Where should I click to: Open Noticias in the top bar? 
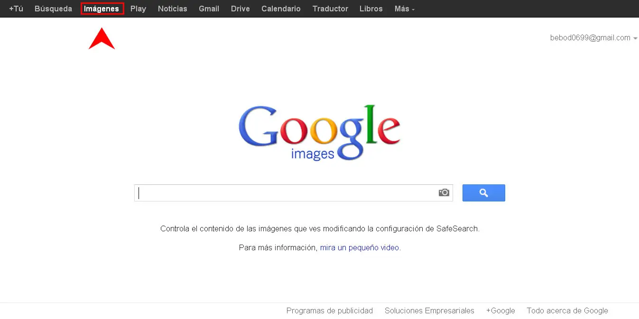(x=173, y=9)
